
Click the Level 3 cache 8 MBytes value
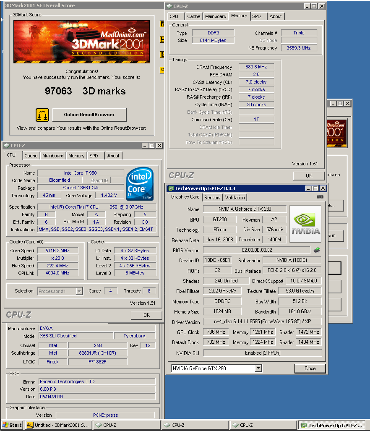pos(135,273)
